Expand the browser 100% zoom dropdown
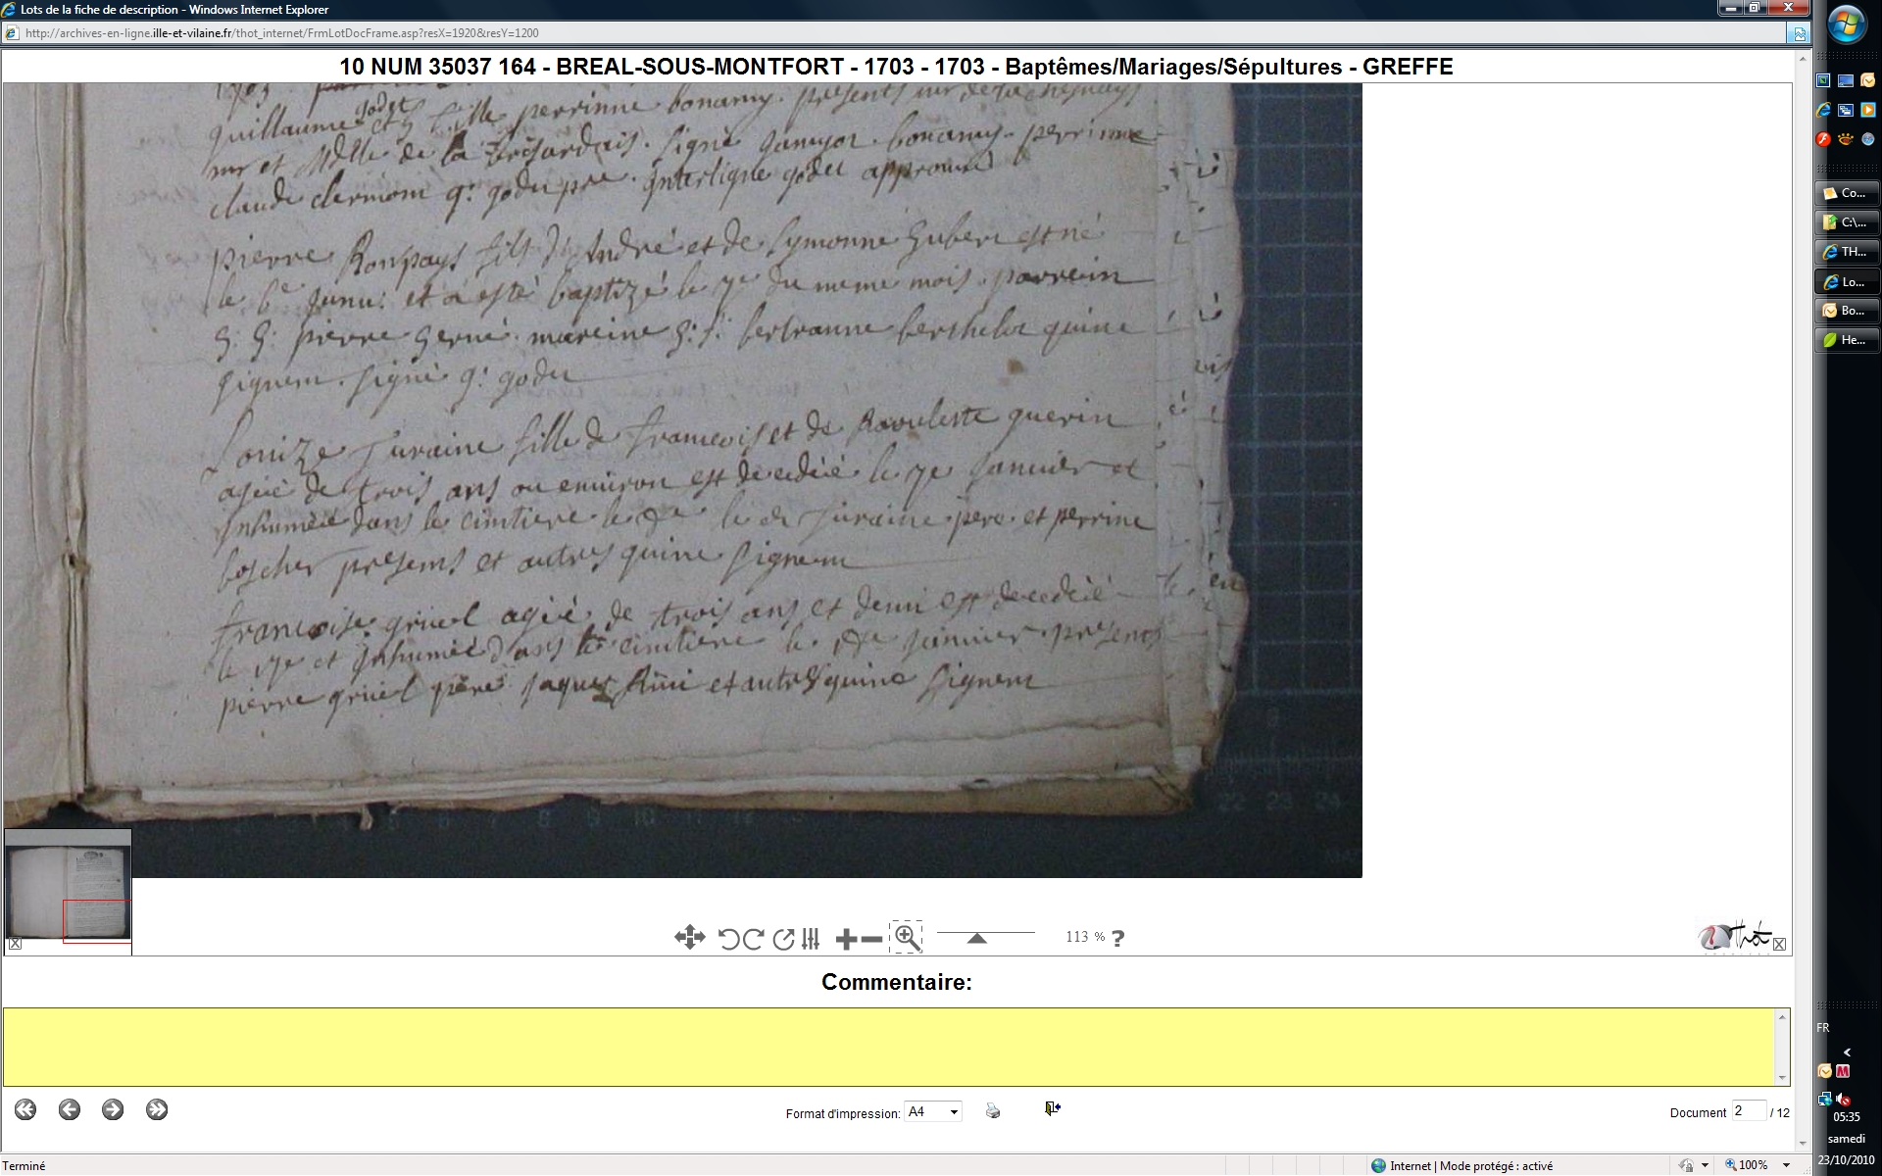Screen dimensions: 1882x1176 coord(1786,1165)
